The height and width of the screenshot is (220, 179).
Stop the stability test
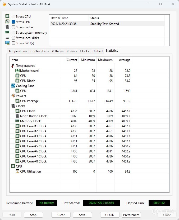click(x=33, y=215)
